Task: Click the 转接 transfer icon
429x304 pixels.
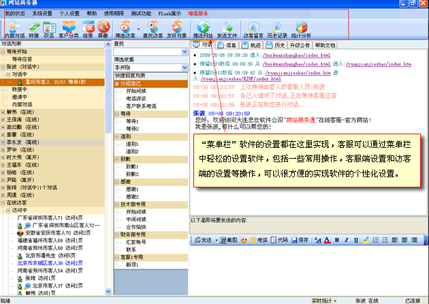Action: (33, 29)
